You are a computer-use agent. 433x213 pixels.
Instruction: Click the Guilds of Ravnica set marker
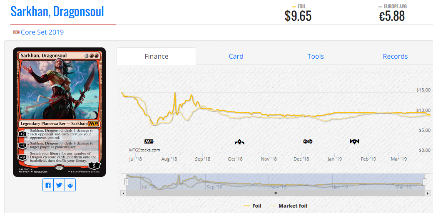pyautogui.click(x=239, y=142)
